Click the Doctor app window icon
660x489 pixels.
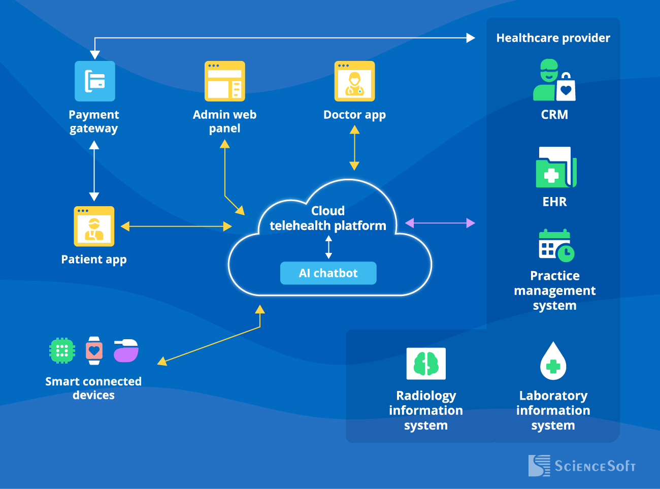click(x=354, y=81)
